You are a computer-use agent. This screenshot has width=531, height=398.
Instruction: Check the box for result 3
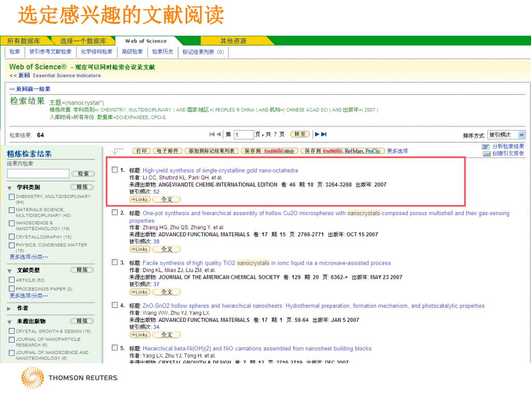click(x=115, y=262)
